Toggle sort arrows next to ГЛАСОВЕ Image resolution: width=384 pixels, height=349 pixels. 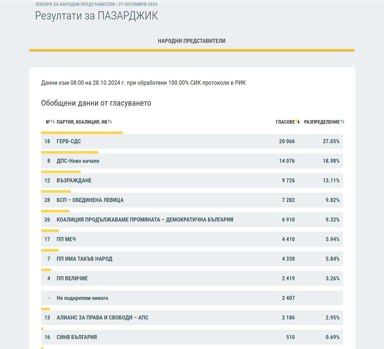tap(298, 122)
